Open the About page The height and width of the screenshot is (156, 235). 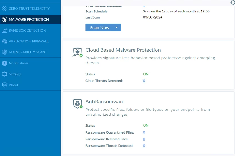(14, 85)
